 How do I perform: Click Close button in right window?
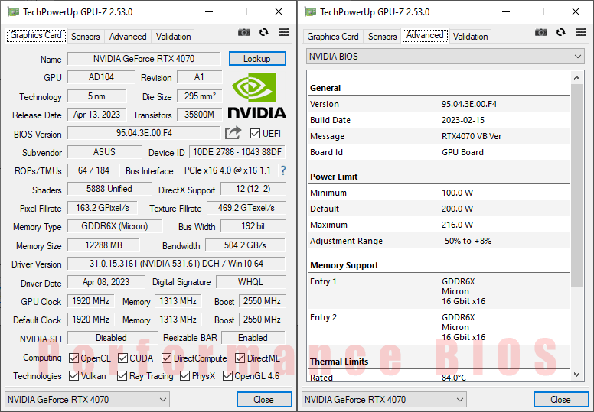tap(560, 400)
